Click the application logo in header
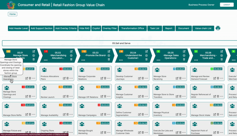237x136 pixels. pos(11,5)
